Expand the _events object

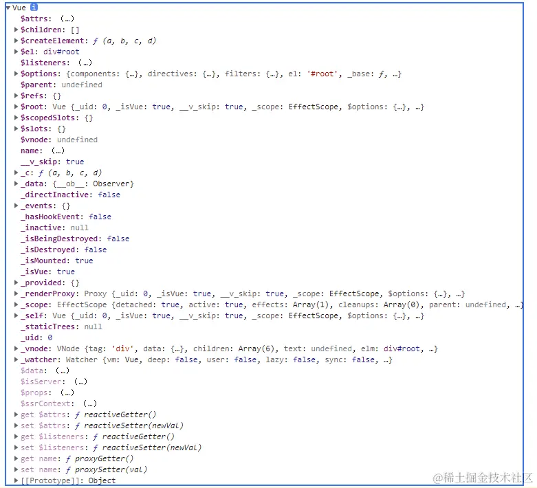[16, 206]
